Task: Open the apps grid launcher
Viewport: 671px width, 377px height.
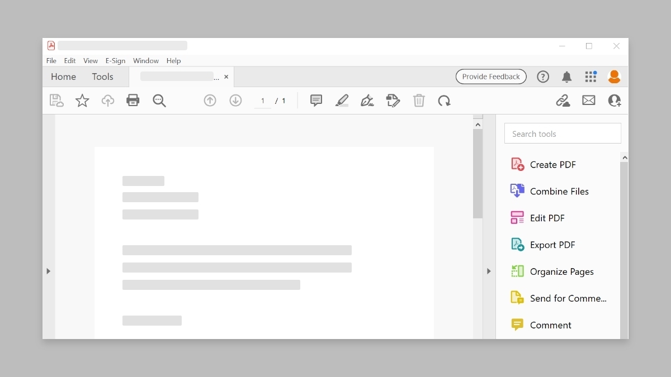Action: pyautogui.click(x=590, y=77)
